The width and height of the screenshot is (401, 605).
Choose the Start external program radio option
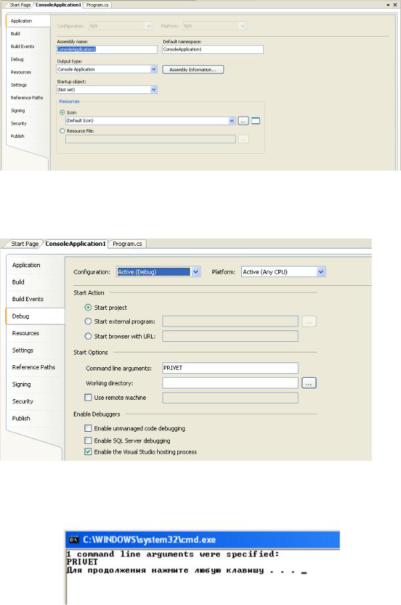tap(88, 321)
